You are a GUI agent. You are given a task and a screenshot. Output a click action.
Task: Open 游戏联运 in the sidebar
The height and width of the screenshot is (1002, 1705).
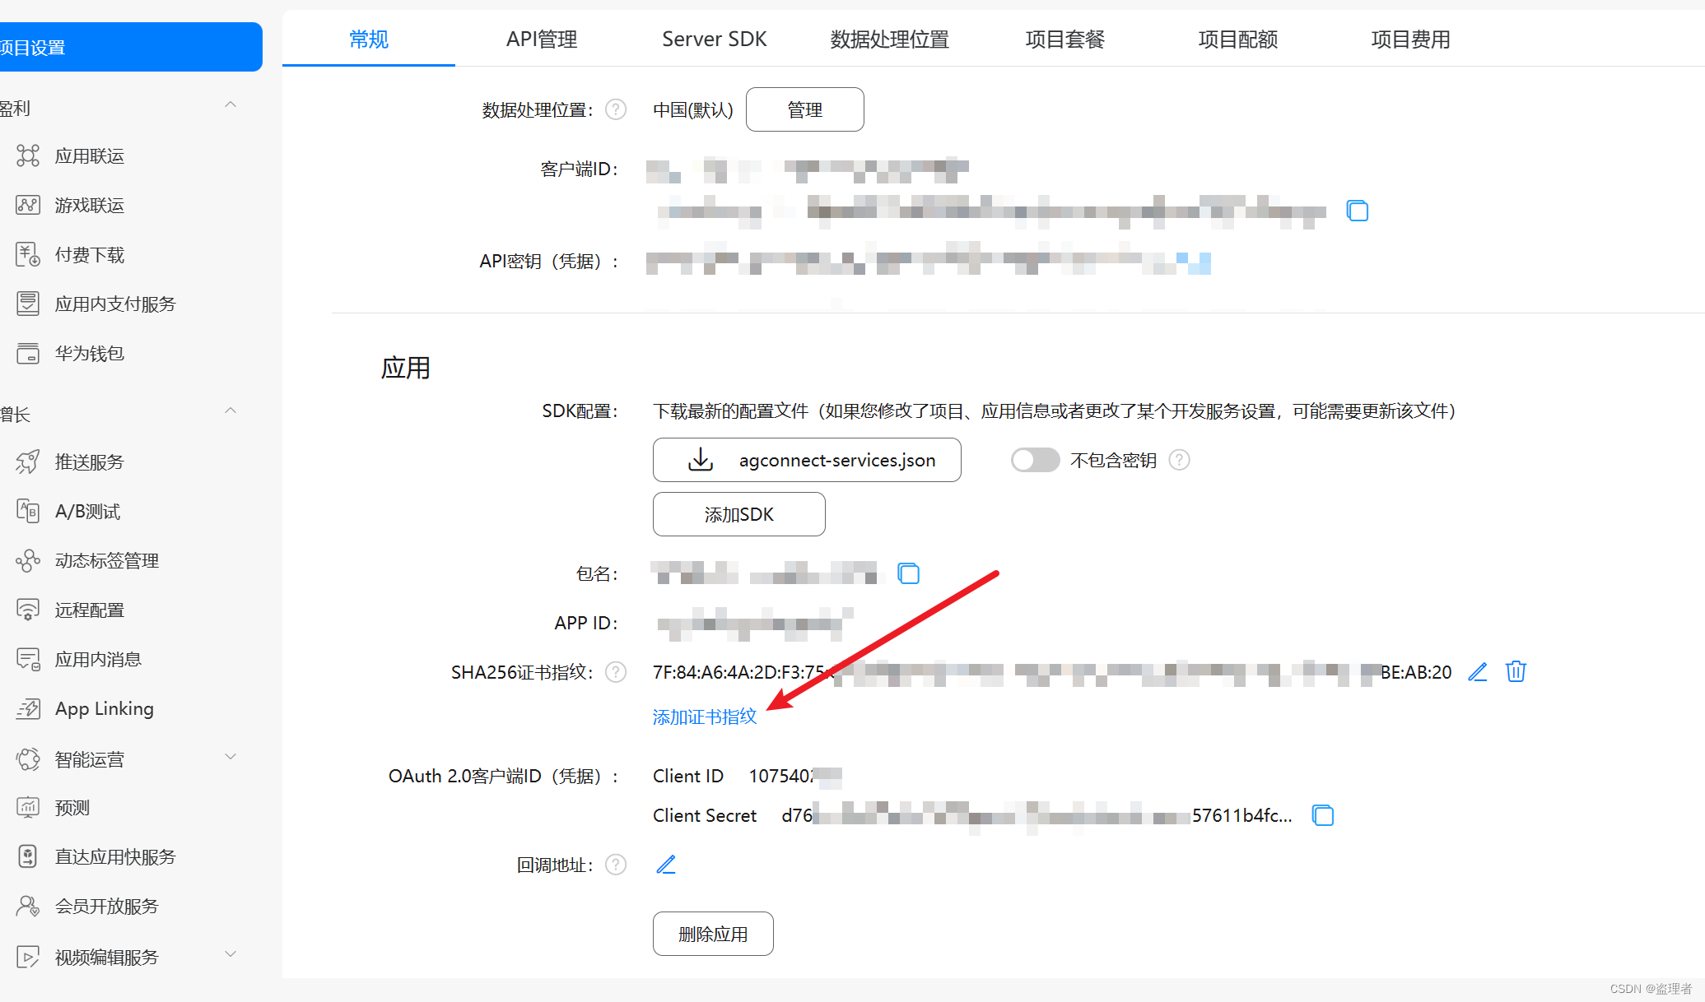[89, 206]
